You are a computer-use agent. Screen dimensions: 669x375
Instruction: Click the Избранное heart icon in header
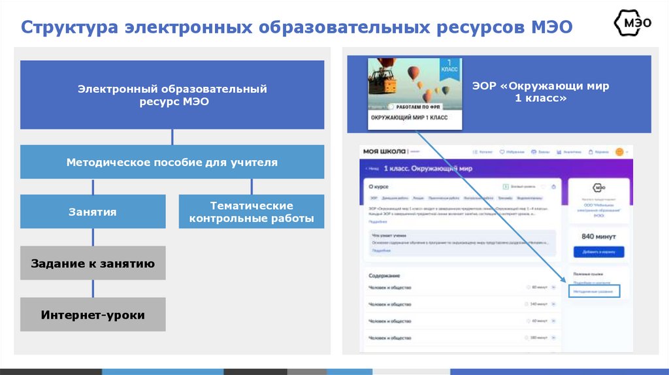pos(502,152)
